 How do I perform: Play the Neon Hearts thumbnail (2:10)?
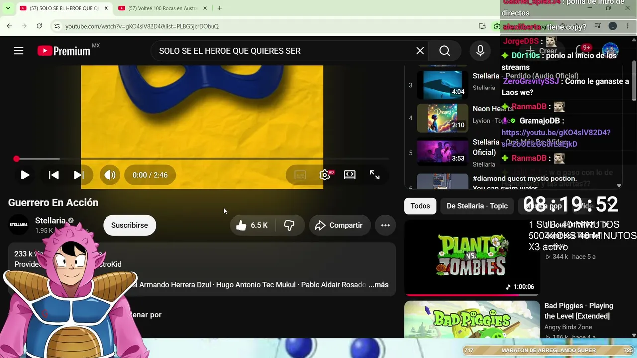[x=442, y=118]
